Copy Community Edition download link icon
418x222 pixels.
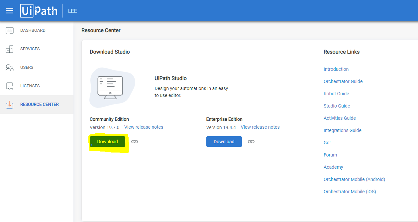click(x=135, y=142)
